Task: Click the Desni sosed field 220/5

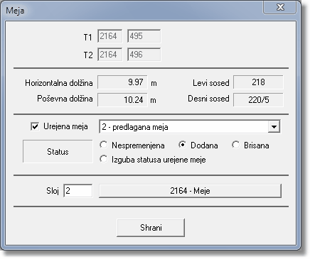Action: click(x=258, y=100)
